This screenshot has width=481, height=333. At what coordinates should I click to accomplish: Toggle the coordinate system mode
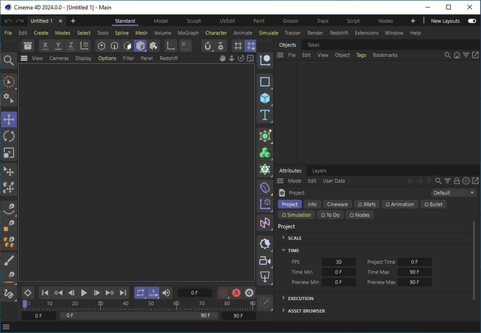point(84,46)
